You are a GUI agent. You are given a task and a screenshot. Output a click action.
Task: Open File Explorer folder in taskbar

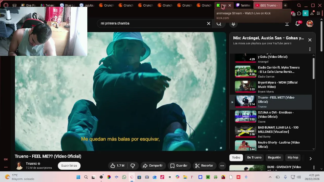[x=185, y=177]
